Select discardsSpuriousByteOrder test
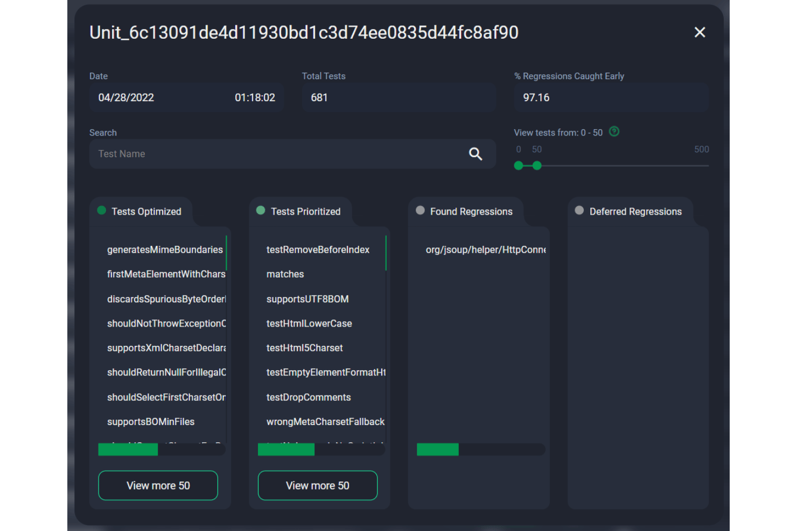 tap(166, 299)
